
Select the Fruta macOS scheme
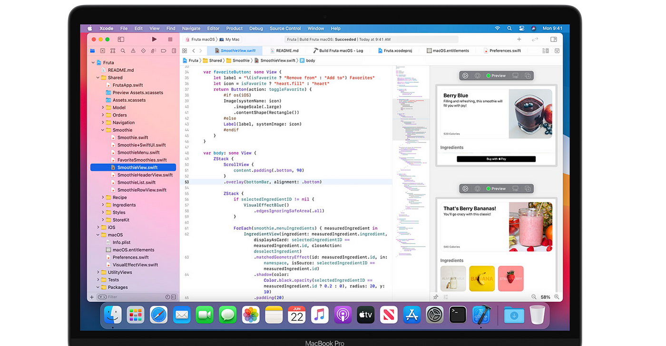[x=200, y=40]
